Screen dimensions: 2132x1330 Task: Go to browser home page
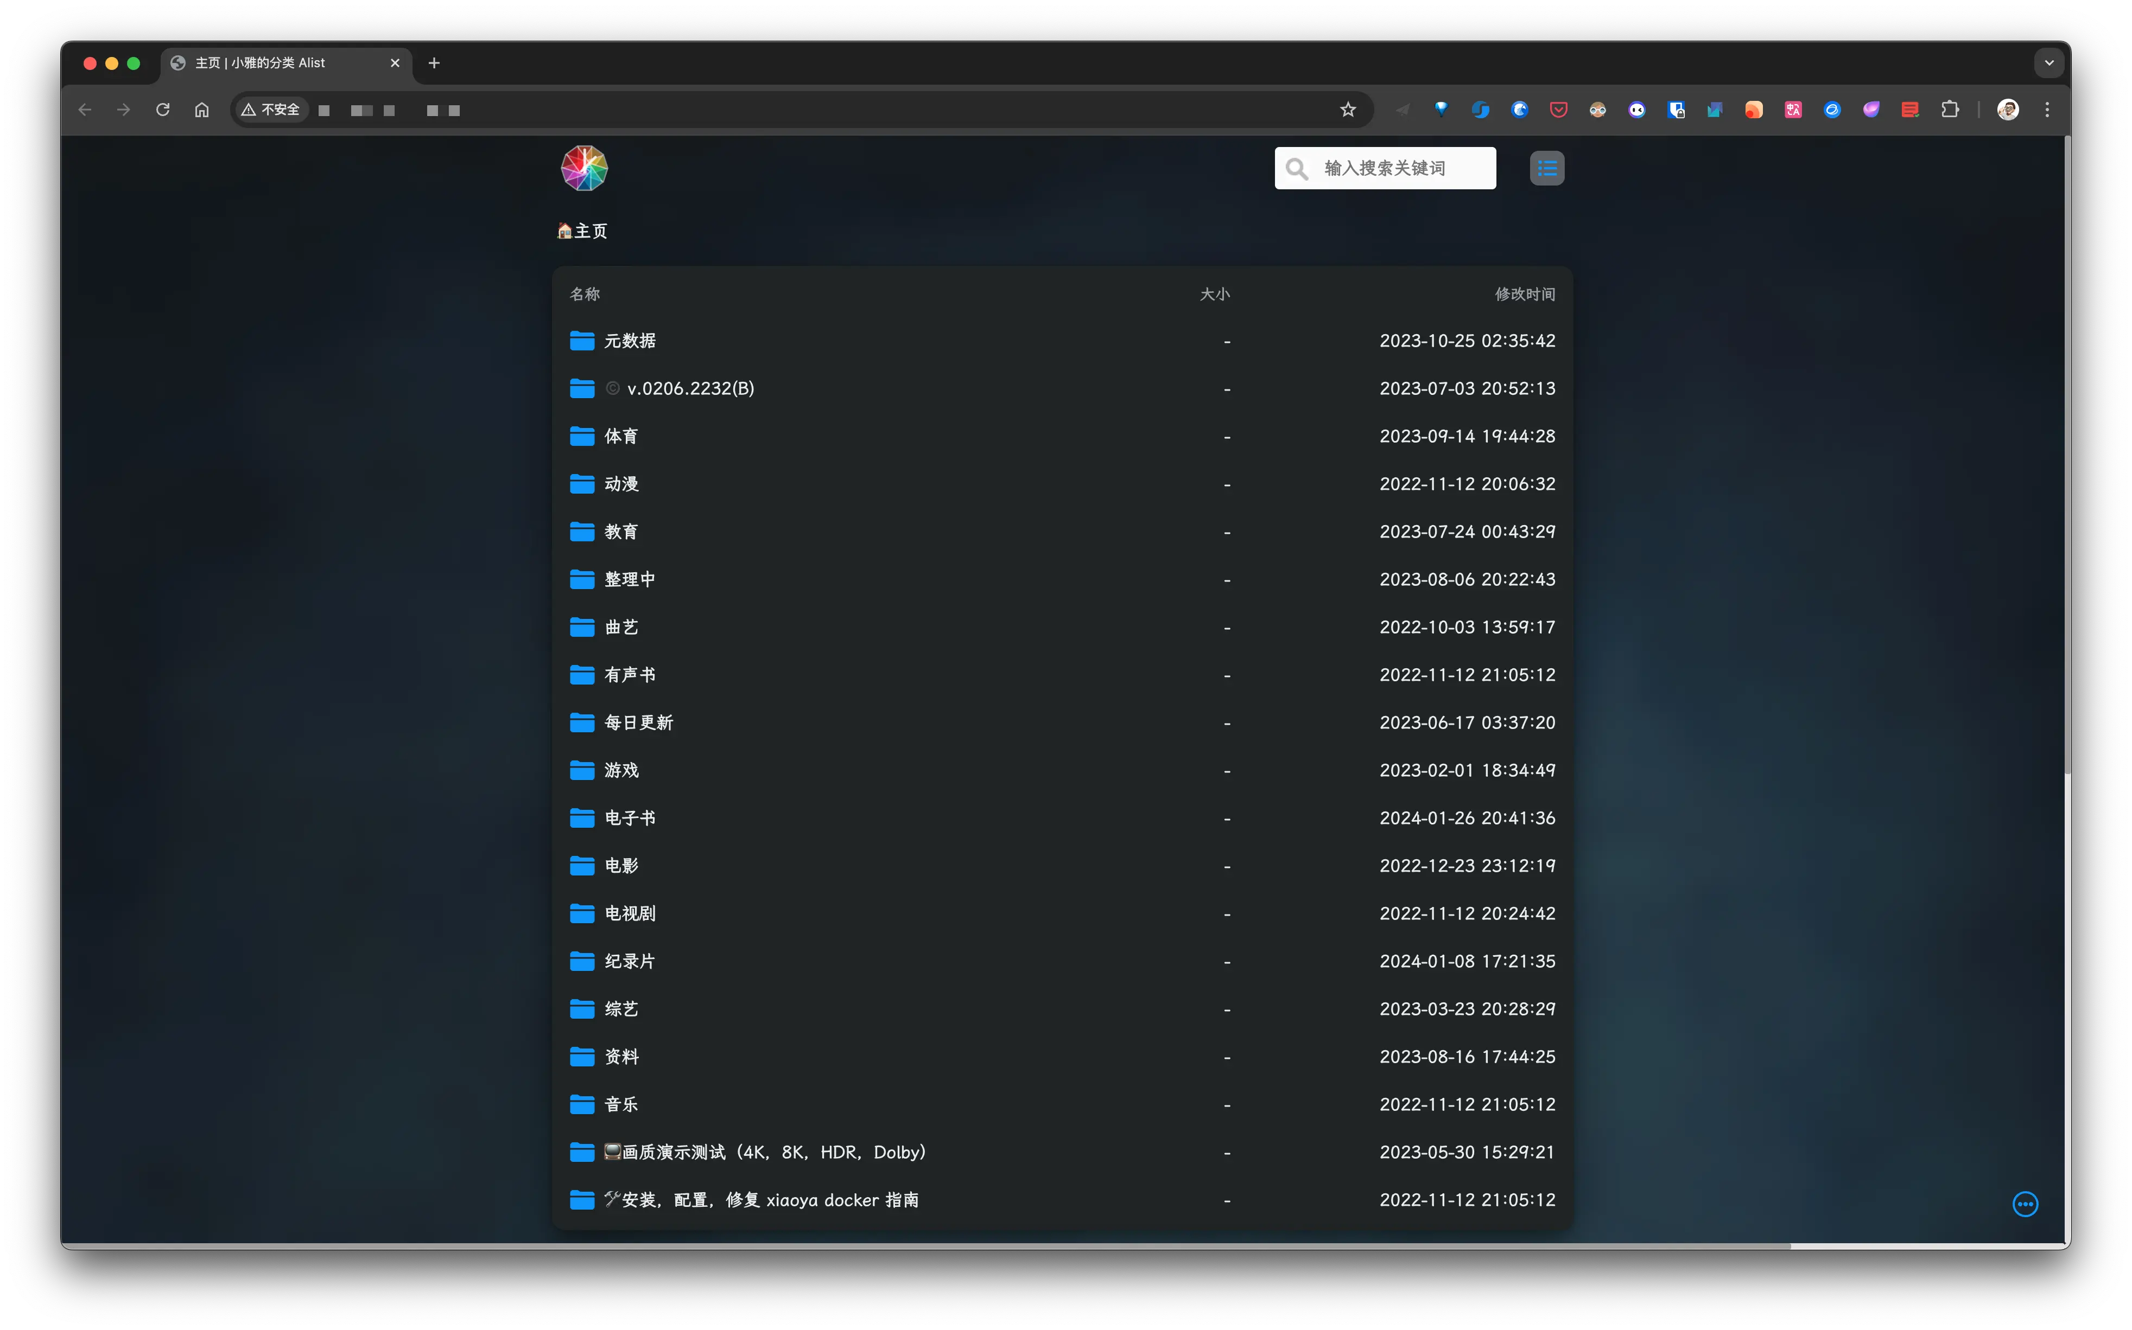point(201,110)
